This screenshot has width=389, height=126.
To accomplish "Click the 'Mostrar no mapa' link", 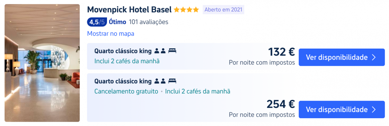I will [x=111, y=34].
